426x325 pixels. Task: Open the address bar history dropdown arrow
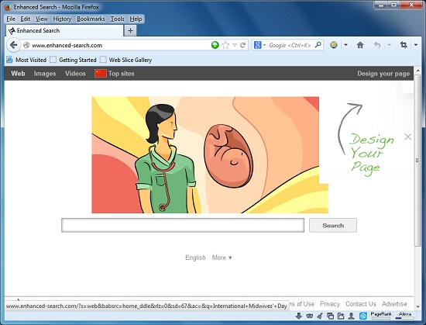pos(235,45)
